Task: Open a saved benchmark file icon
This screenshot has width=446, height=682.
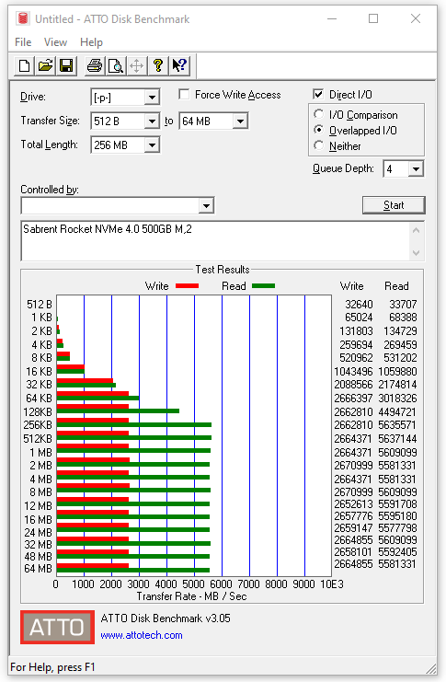Action: (45, 65)
